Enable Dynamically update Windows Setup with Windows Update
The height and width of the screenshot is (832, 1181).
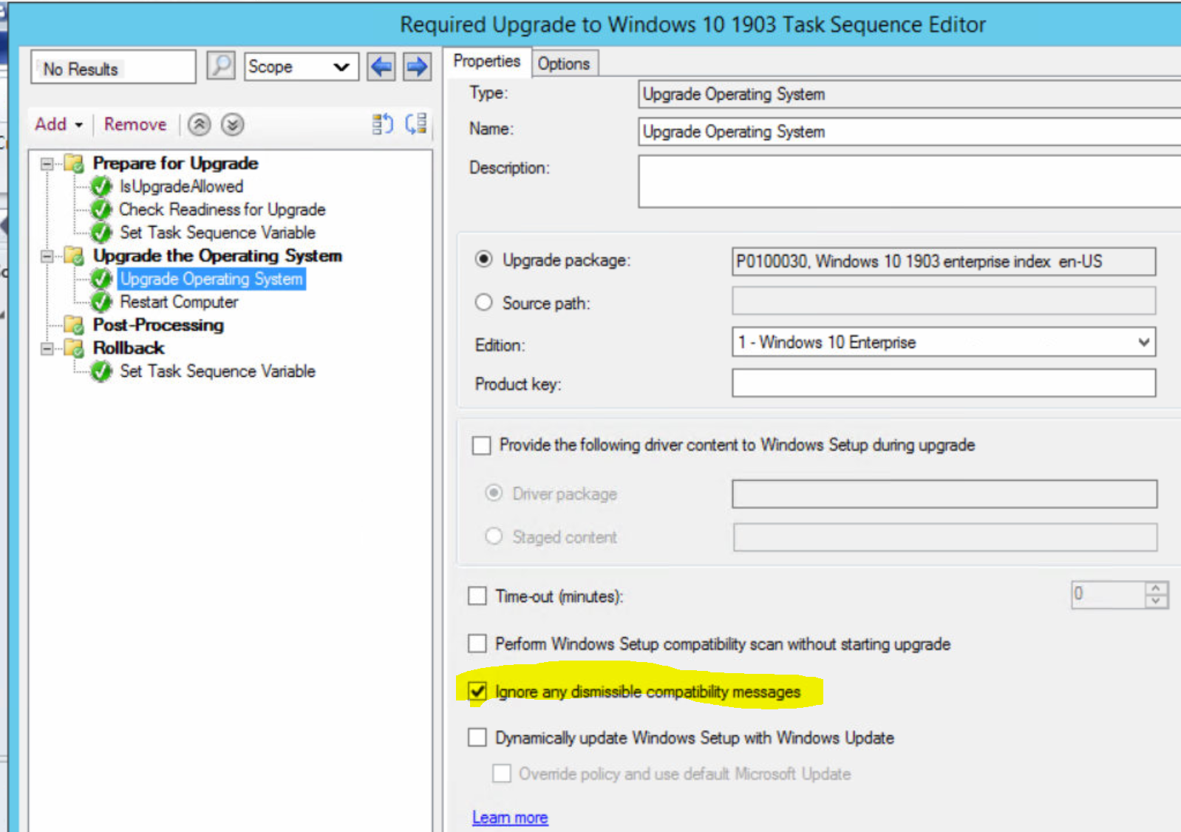(x=477, y=737)
